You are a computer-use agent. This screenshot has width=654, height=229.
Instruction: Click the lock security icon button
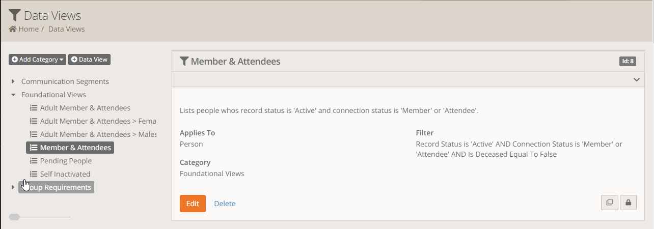point(628,203)
